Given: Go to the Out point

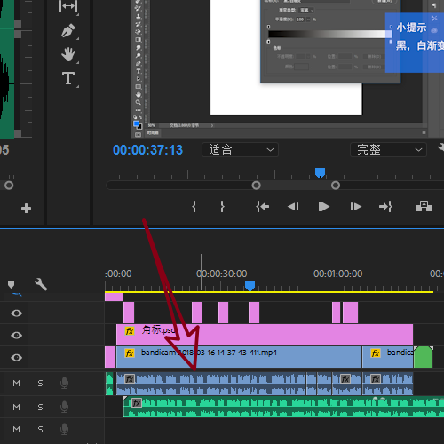Looking at the screenshot, I should 385,207.
